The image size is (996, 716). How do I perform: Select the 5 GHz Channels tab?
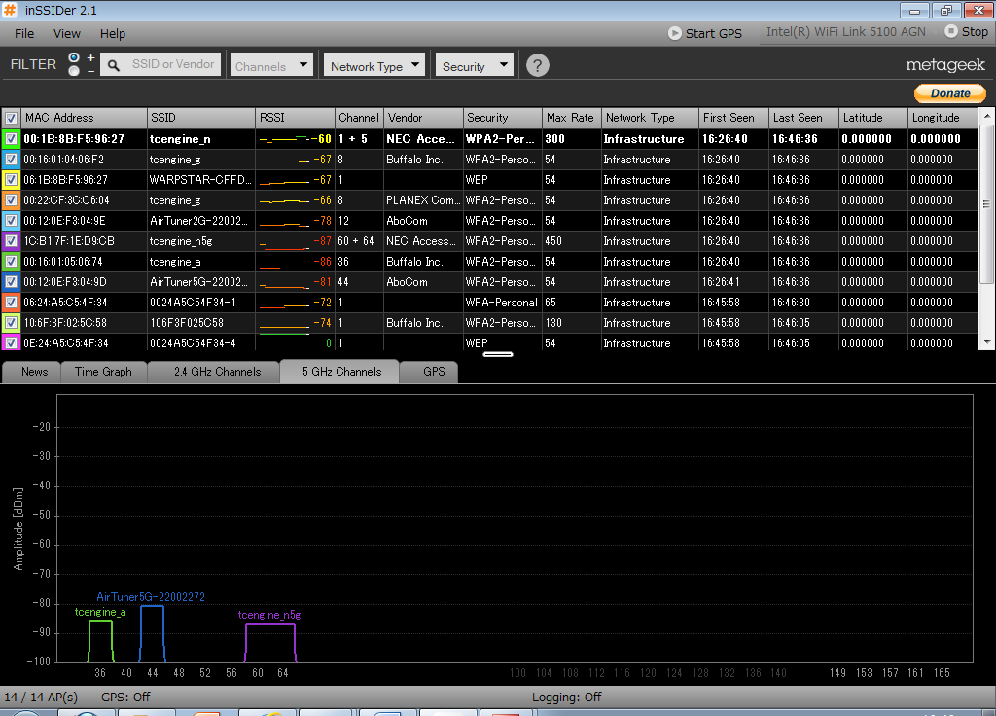point(341,371)
